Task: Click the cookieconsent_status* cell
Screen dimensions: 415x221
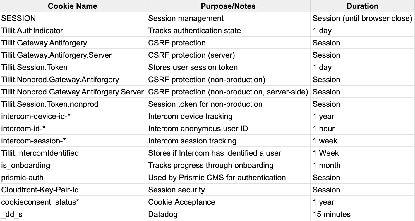Action: pyautogui.click(x=73, y=202)
